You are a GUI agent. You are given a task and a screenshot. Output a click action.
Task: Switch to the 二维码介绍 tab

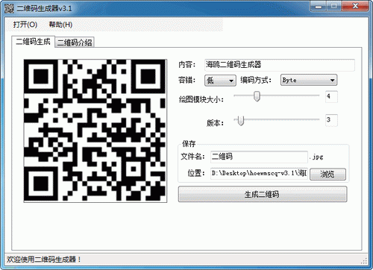point(75,43)
